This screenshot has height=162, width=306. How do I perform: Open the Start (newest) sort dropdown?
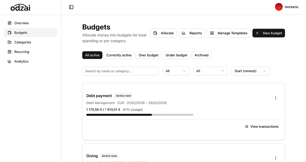(251, 71)
